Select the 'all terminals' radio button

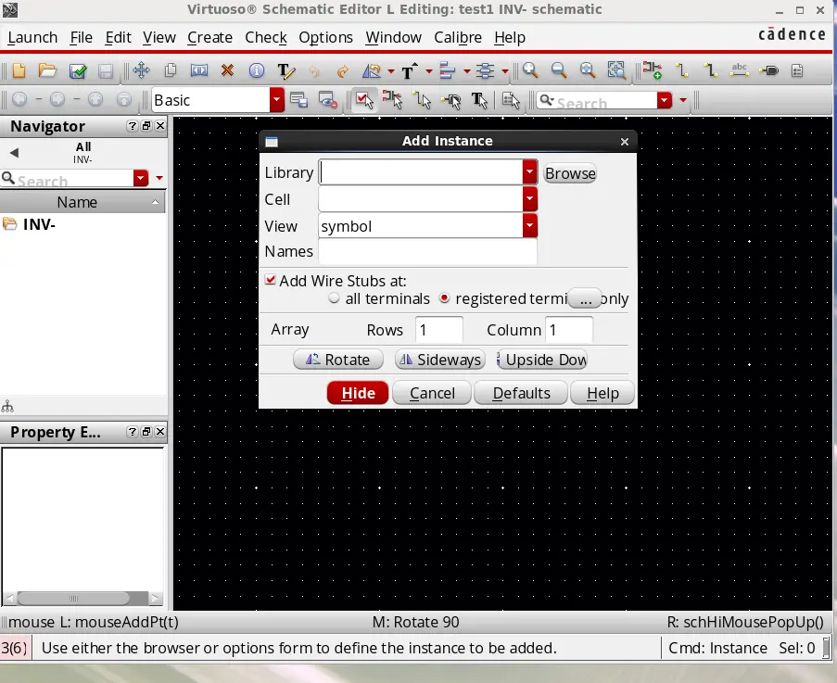(x=335, y=297)
